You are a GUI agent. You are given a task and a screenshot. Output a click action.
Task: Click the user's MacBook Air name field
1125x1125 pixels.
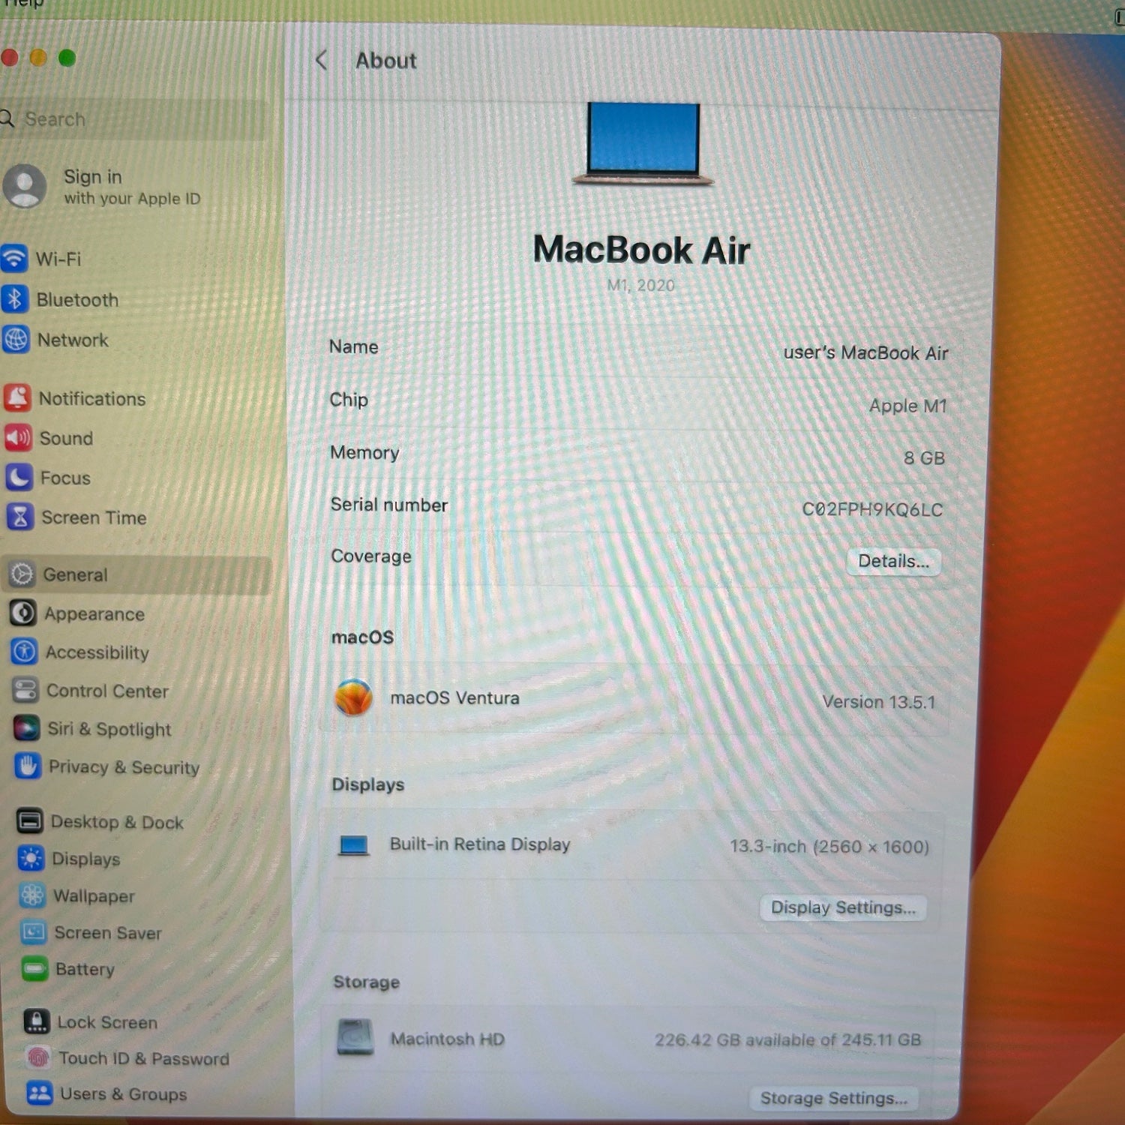coord(865,352)
